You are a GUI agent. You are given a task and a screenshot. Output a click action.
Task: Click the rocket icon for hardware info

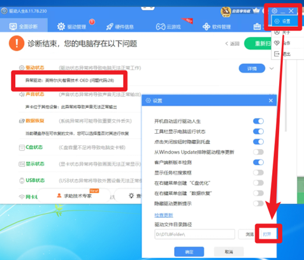click(110, 27)
